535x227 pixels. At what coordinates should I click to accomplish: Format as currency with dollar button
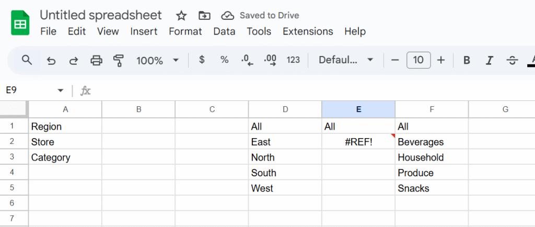tap(202, 60)
